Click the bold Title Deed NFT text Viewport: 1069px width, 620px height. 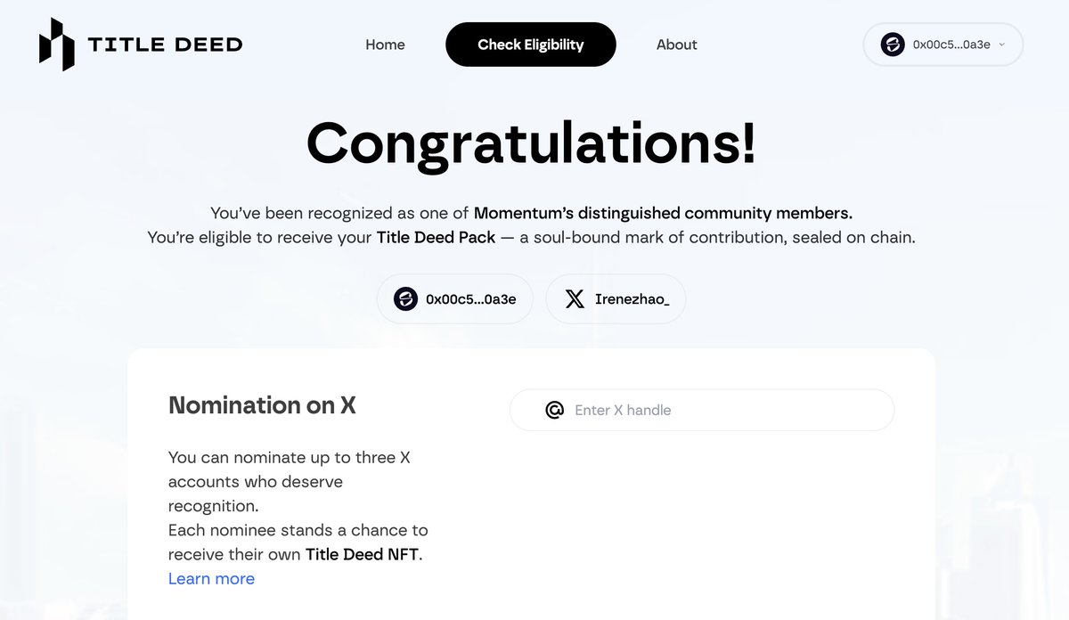click(363, 555)
